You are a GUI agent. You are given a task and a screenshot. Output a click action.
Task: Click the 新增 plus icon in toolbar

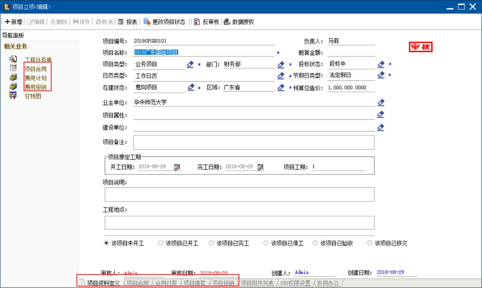[x=8, y=22]
